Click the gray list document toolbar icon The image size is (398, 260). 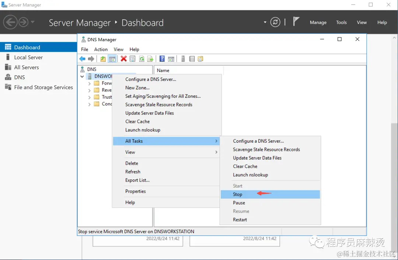(192, 59)
